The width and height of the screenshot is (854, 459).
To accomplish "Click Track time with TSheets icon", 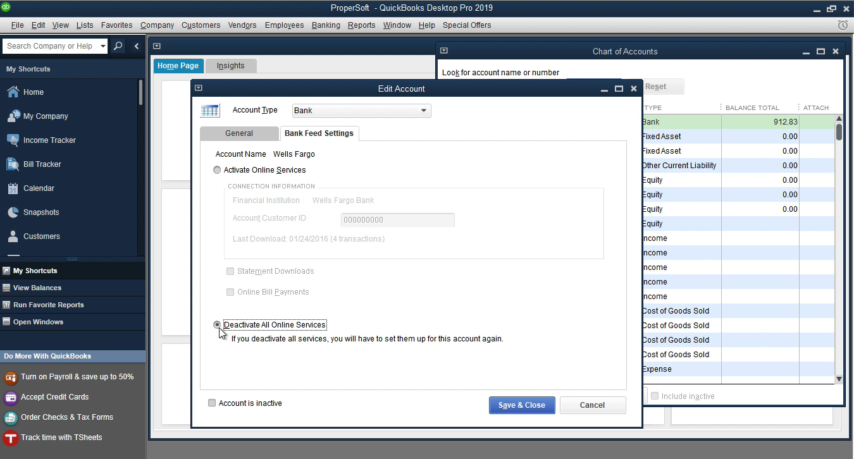I will 10,438.
